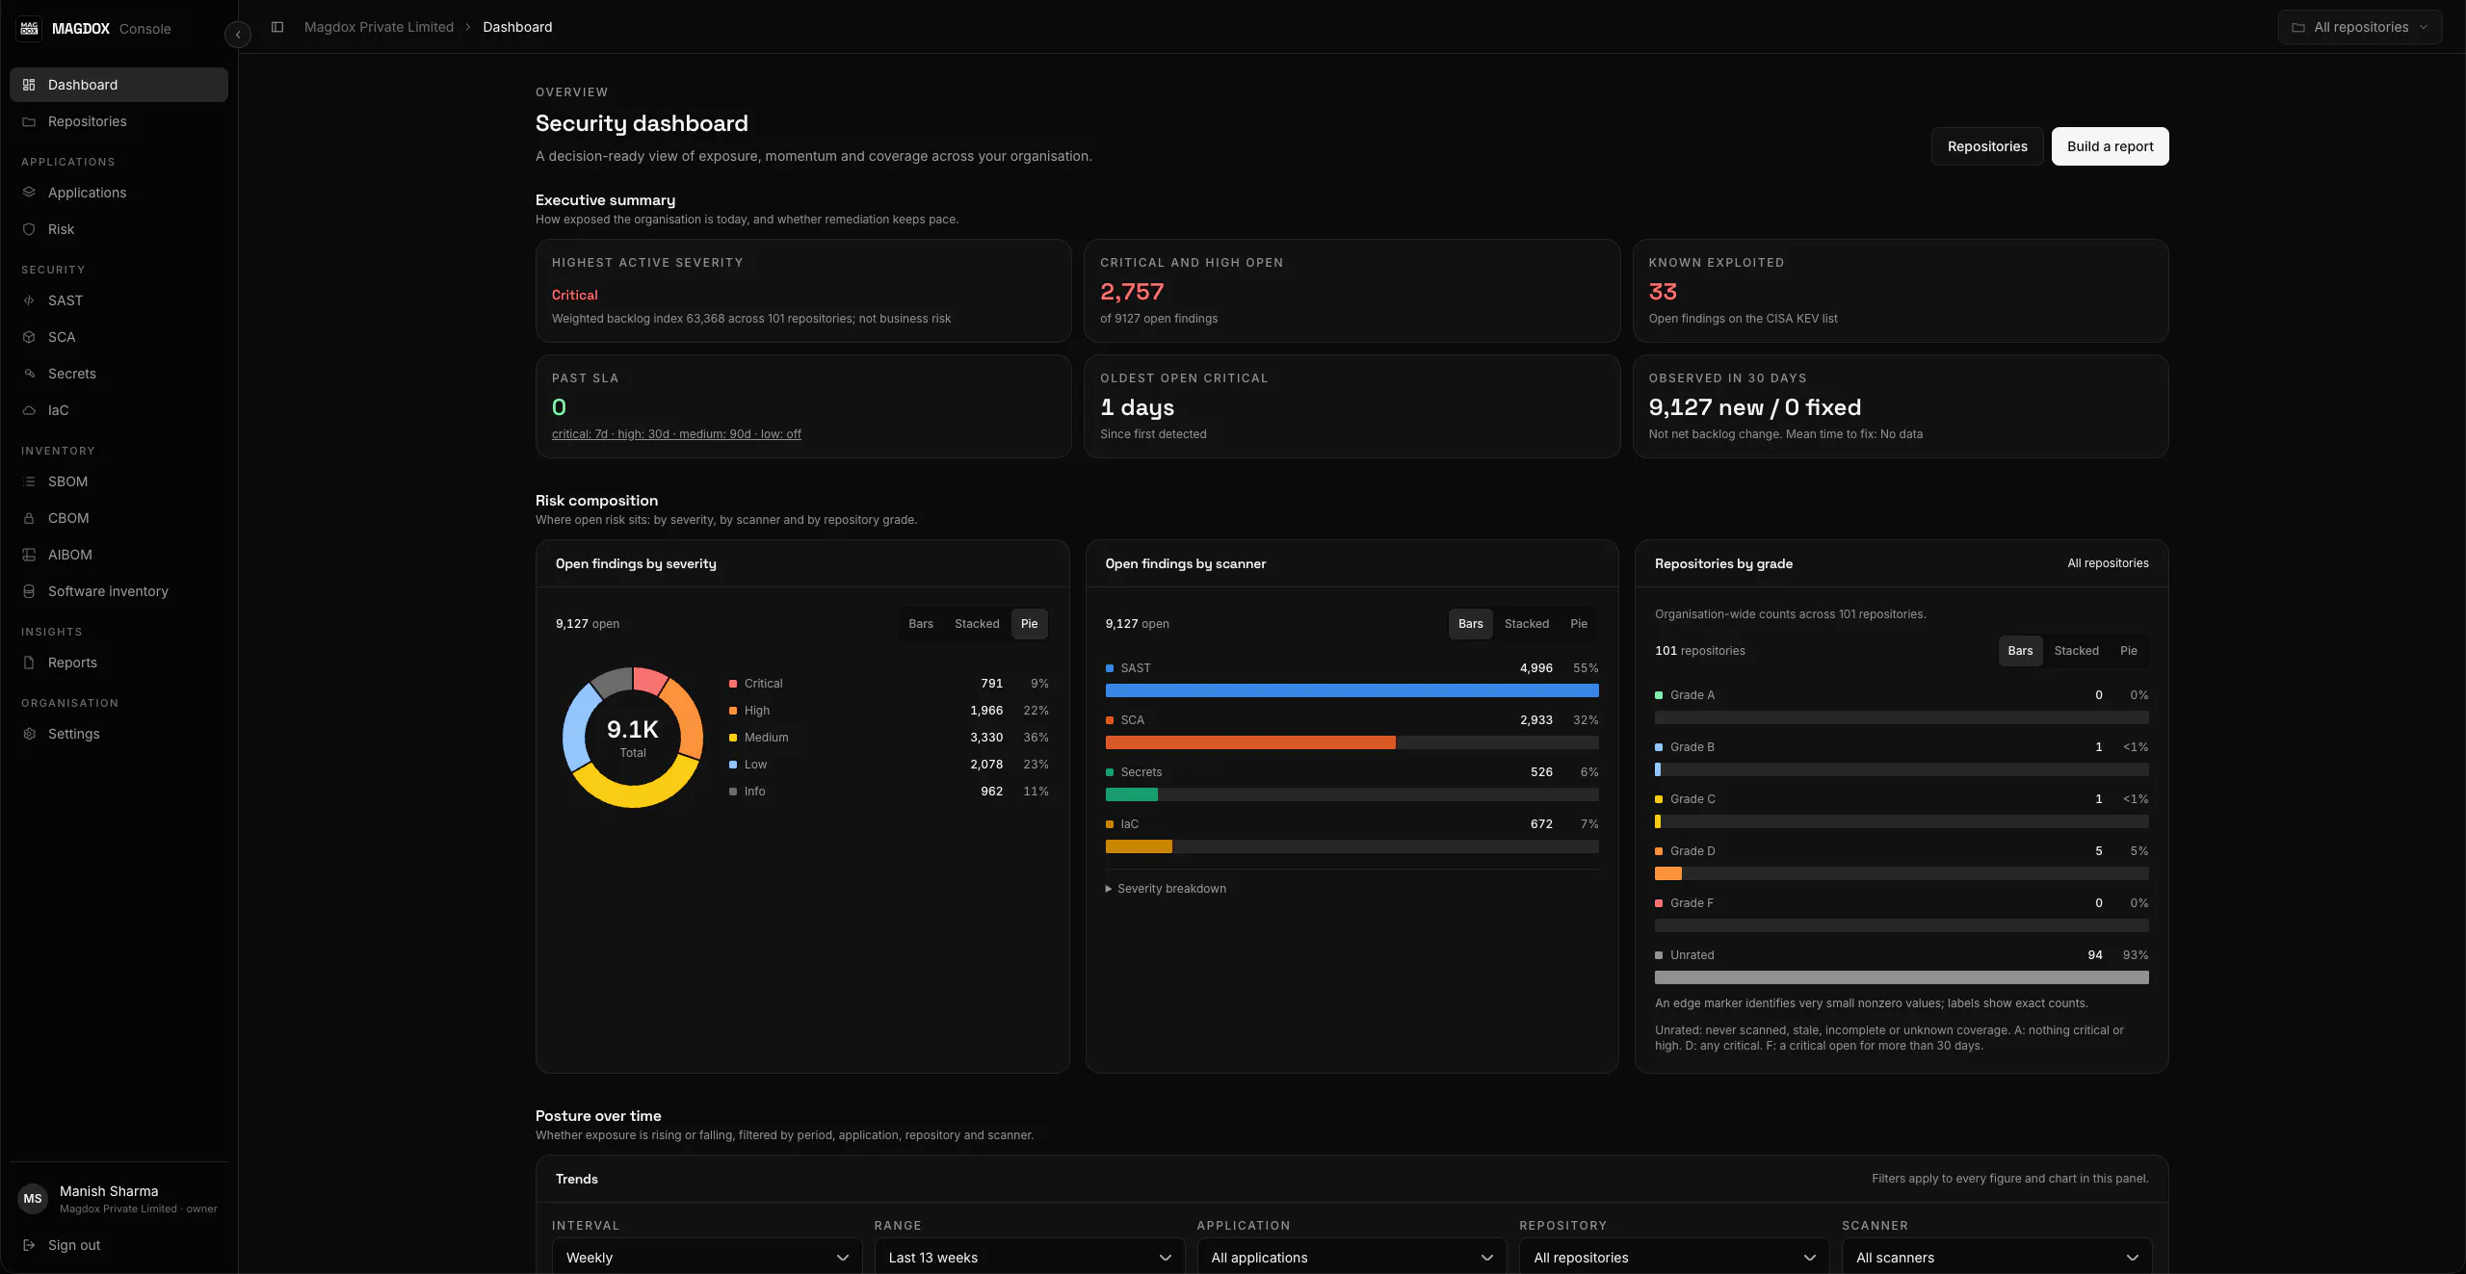Open the Repositories header button

coord(1987,146)
